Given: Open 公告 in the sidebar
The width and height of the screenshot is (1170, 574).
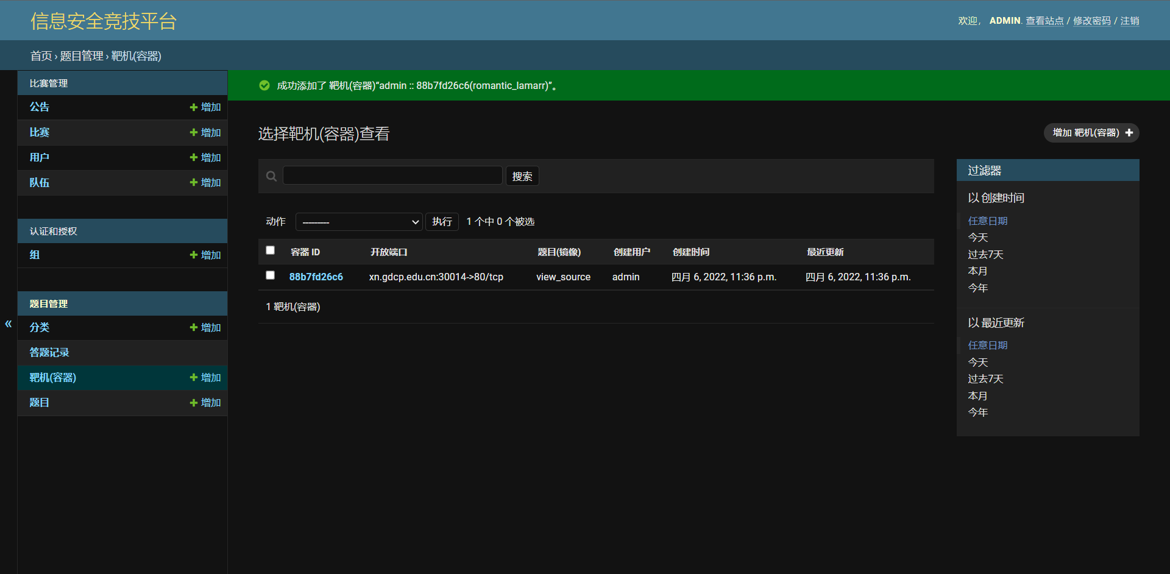Looking at the screenshot, I should [x=40, y=107].
